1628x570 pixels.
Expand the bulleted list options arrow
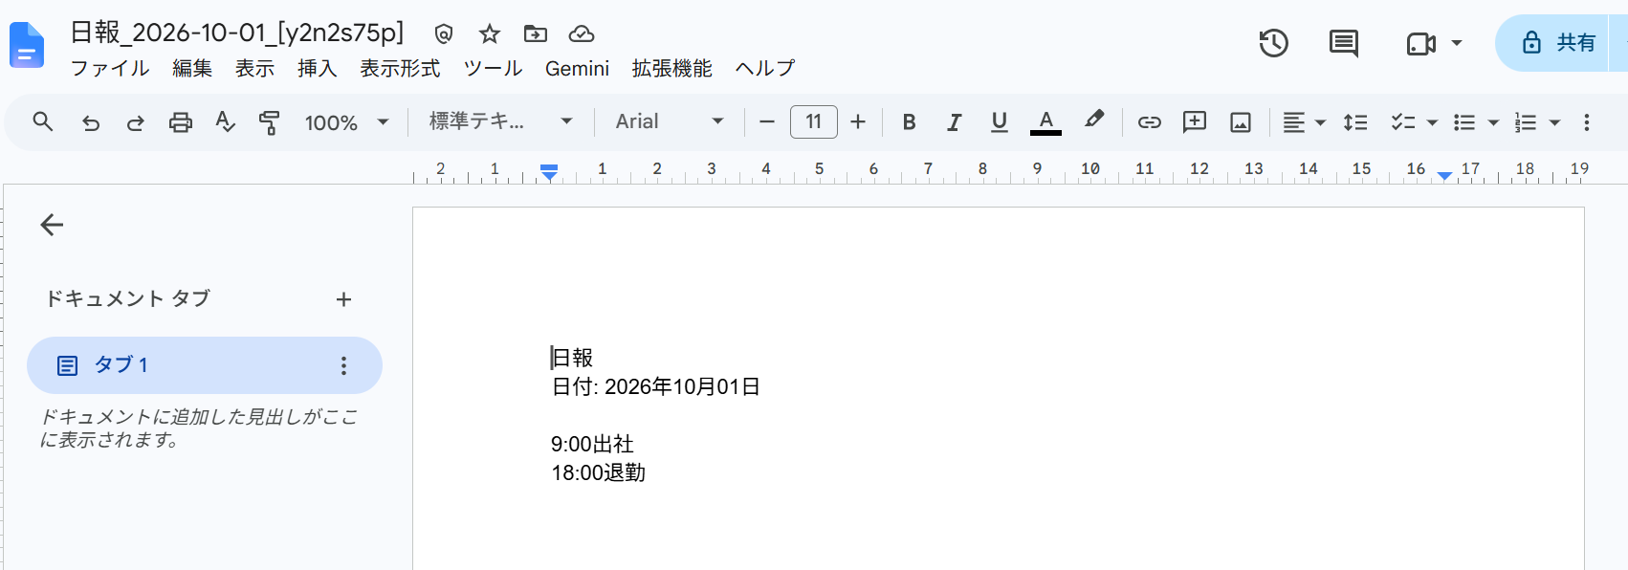coord(1493,122)
